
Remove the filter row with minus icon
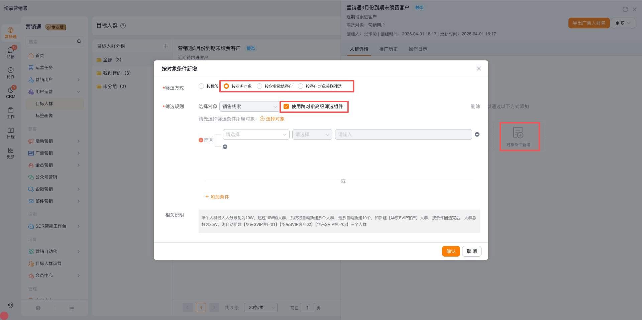[477, 134]
